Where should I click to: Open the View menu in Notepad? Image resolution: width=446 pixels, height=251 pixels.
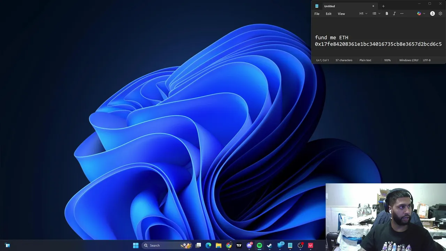[x=341, y=14]
